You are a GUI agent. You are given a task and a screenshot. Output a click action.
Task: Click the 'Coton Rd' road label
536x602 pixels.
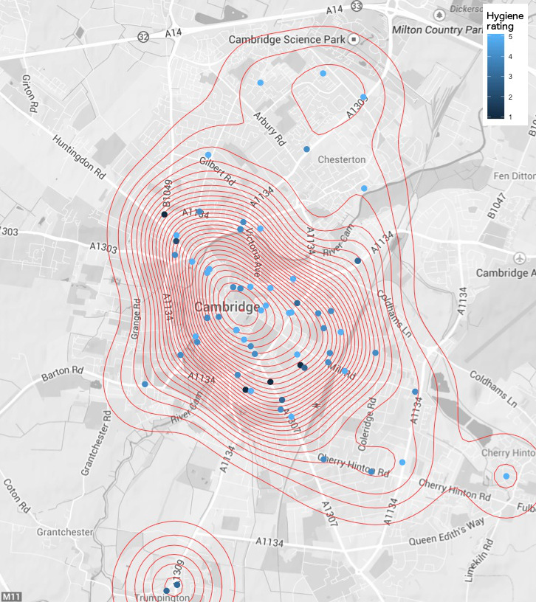coord(17,496)
